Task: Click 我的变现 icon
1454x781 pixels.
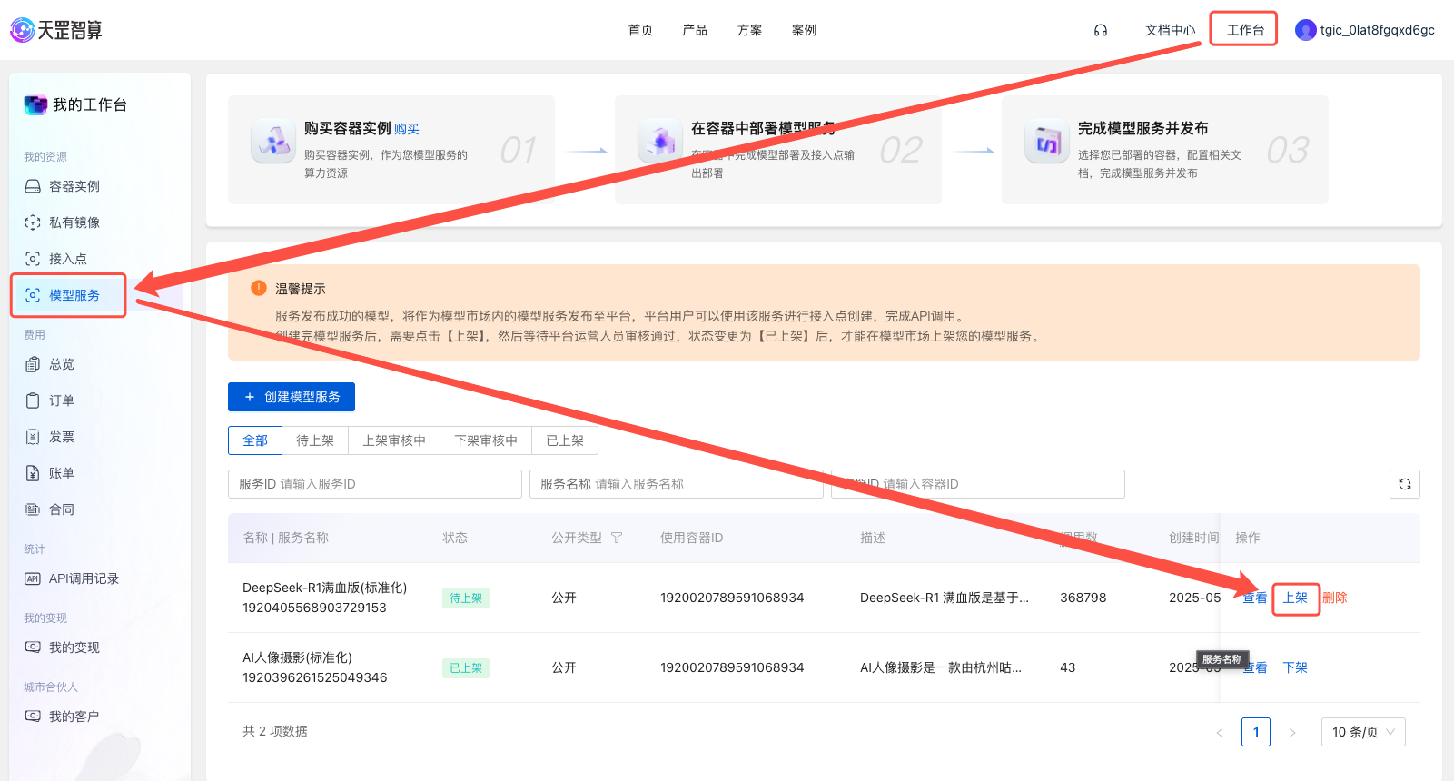Action: coord(33,648)
